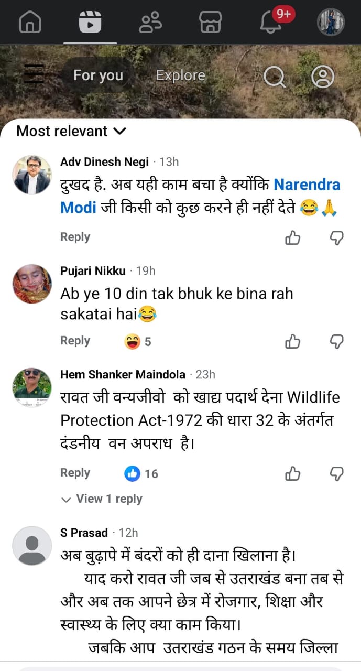
Task: Open the profile picture in top bar
Action: point(331,22)
